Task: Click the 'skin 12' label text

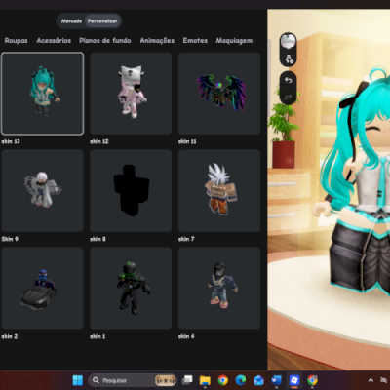Action: pyautogui.click(x=99, y=141)
